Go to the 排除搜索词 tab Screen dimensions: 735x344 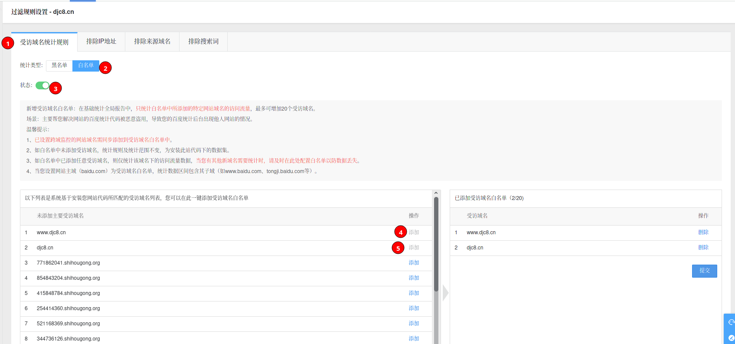[x=203, y=42]
